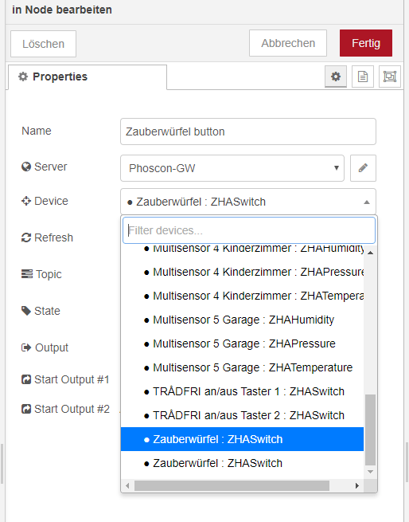Click the Fertig button
This screenshot has height=522, width=409.
coord(366,43)
